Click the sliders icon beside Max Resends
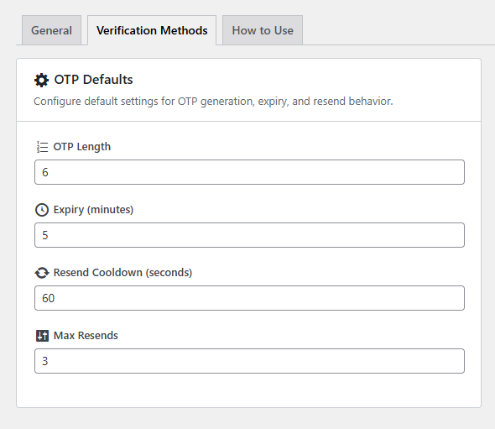Image resolution: width=495 pixels, height=429 pixels. 42,336
